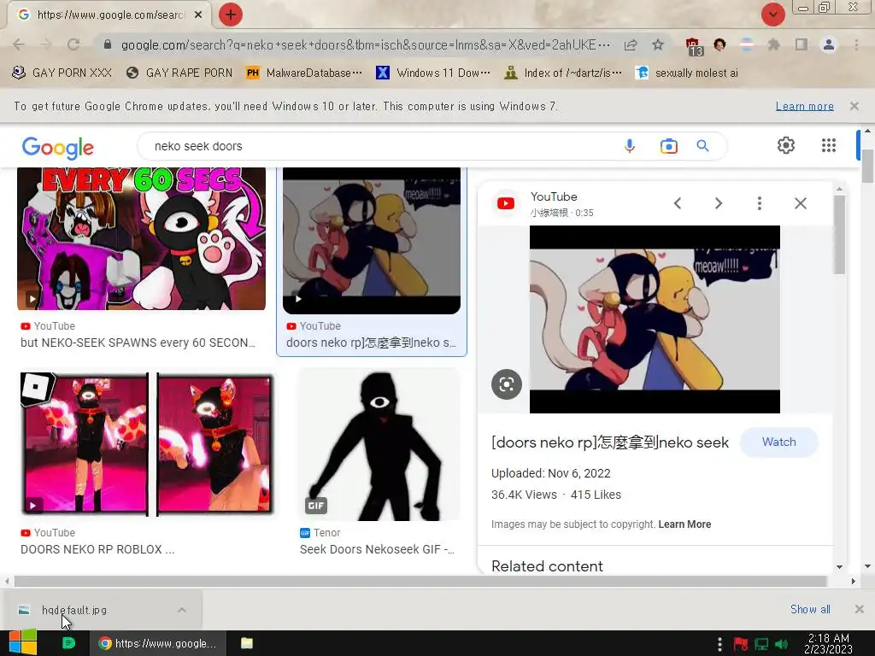The height and width of the screenshot is (656, 875).
Task: Show previous image in preview panel
Action: (678, 203)
